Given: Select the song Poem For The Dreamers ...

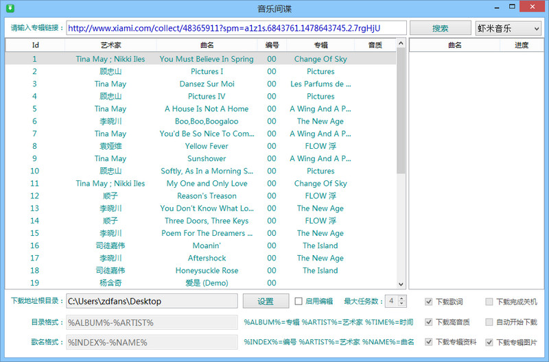Looking at the screenshot, I should [x=207, y=233].
